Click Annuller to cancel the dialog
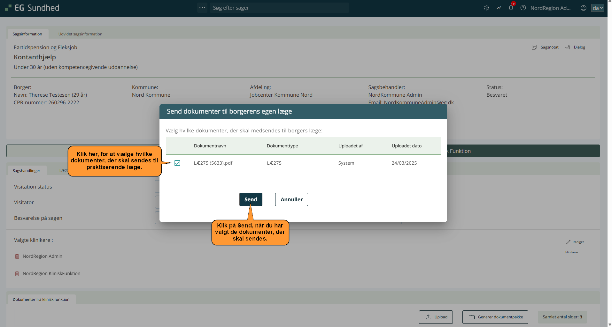The width and height of the screenshot is (612, 327). 291,199
